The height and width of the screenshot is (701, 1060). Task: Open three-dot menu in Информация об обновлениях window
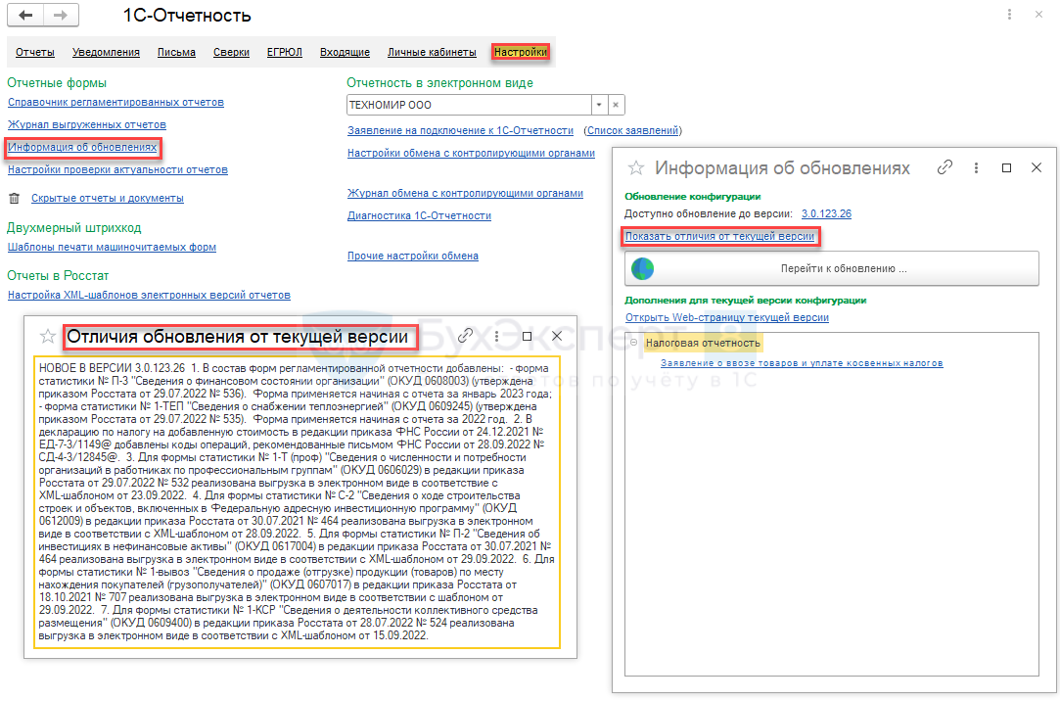(x=976, y=167)
